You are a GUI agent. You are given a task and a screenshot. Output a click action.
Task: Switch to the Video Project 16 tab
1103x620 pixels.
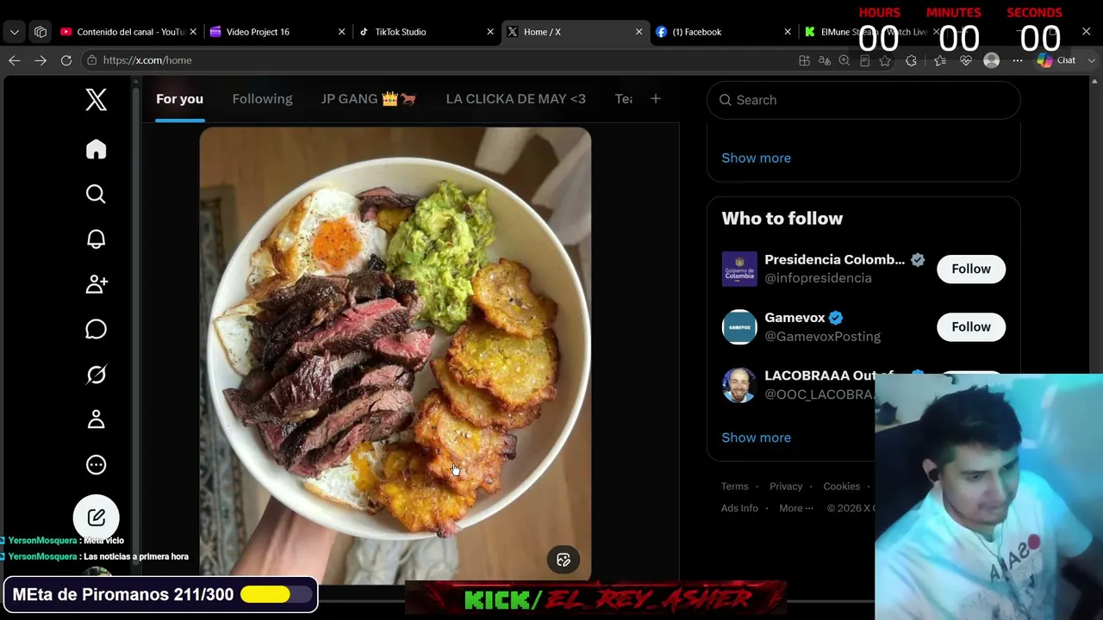276,32
